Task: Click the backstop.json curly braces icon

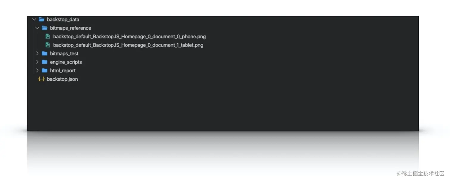Action: (x=41, y=79)
